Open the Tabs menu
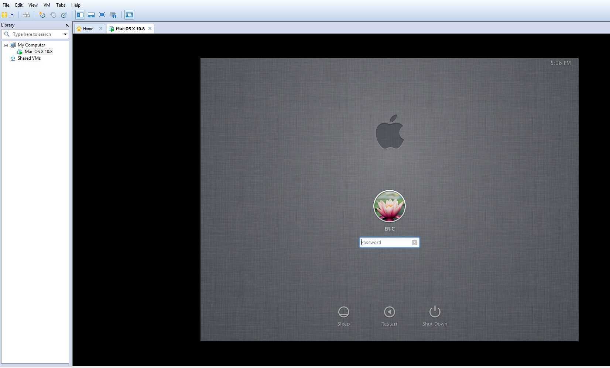 pos(61,5)
